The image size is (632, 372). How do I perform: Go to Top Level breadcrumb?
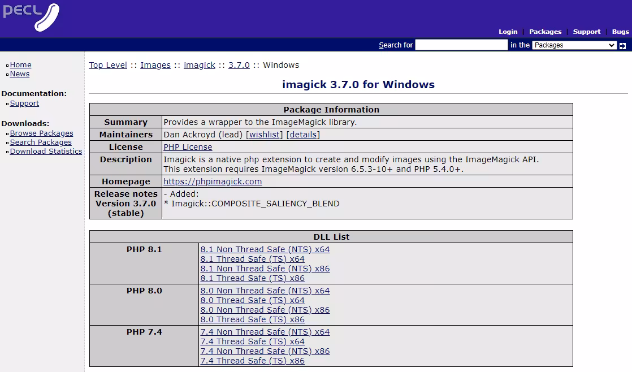pyautogui.click(x=108, y=65)
